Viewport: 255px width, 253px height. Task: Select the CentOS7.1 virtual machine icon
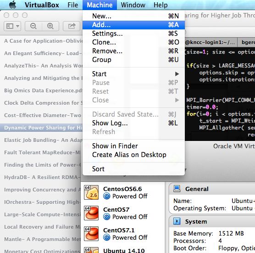[91, 234]
